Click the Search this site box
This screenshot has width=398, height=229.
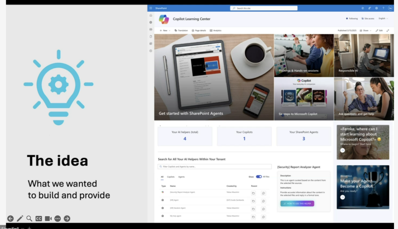click(x=264, y=8)
